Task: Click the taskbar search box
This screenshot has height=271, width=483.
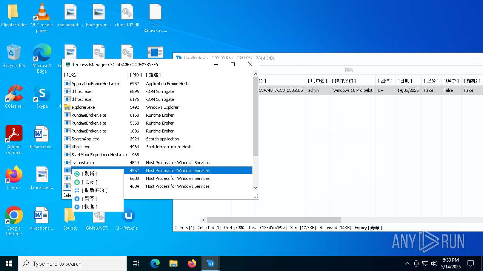Action: tap(72, 263)
